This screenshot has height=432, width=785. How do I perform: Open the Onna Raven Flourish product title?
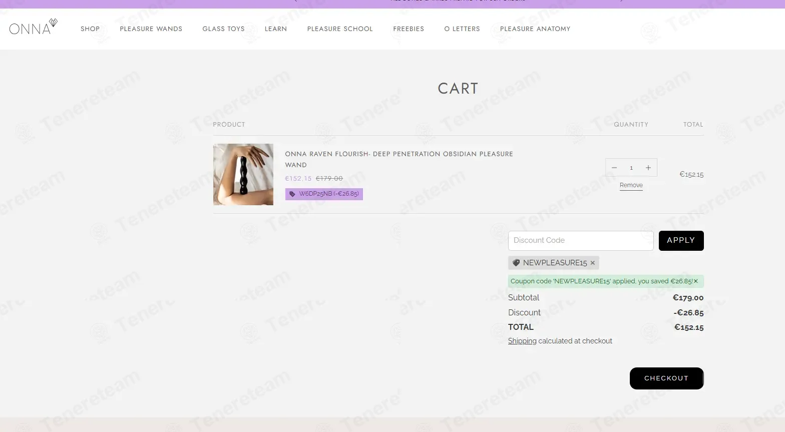[x=399, y=159]
